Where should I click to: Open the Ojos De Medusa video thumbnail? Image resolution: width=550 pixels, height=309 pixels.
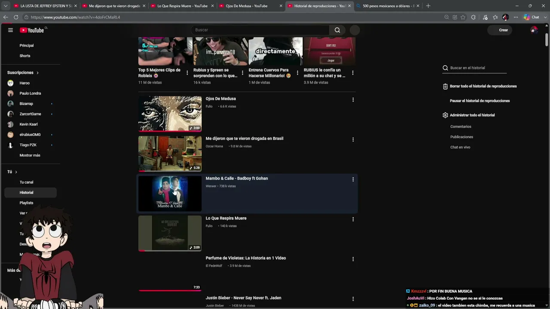[x=170, y=114]
